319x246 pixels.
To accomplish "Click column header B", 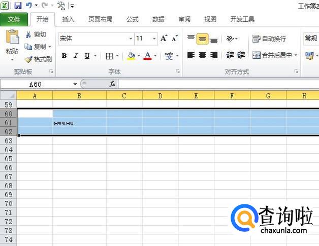I will [x=79, y=95].
